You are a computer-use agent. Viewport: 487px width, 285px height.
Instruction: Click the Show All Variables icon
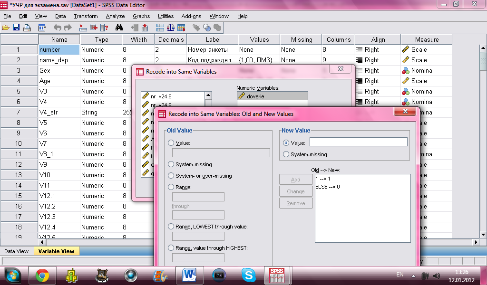click(x=217, y=28)
